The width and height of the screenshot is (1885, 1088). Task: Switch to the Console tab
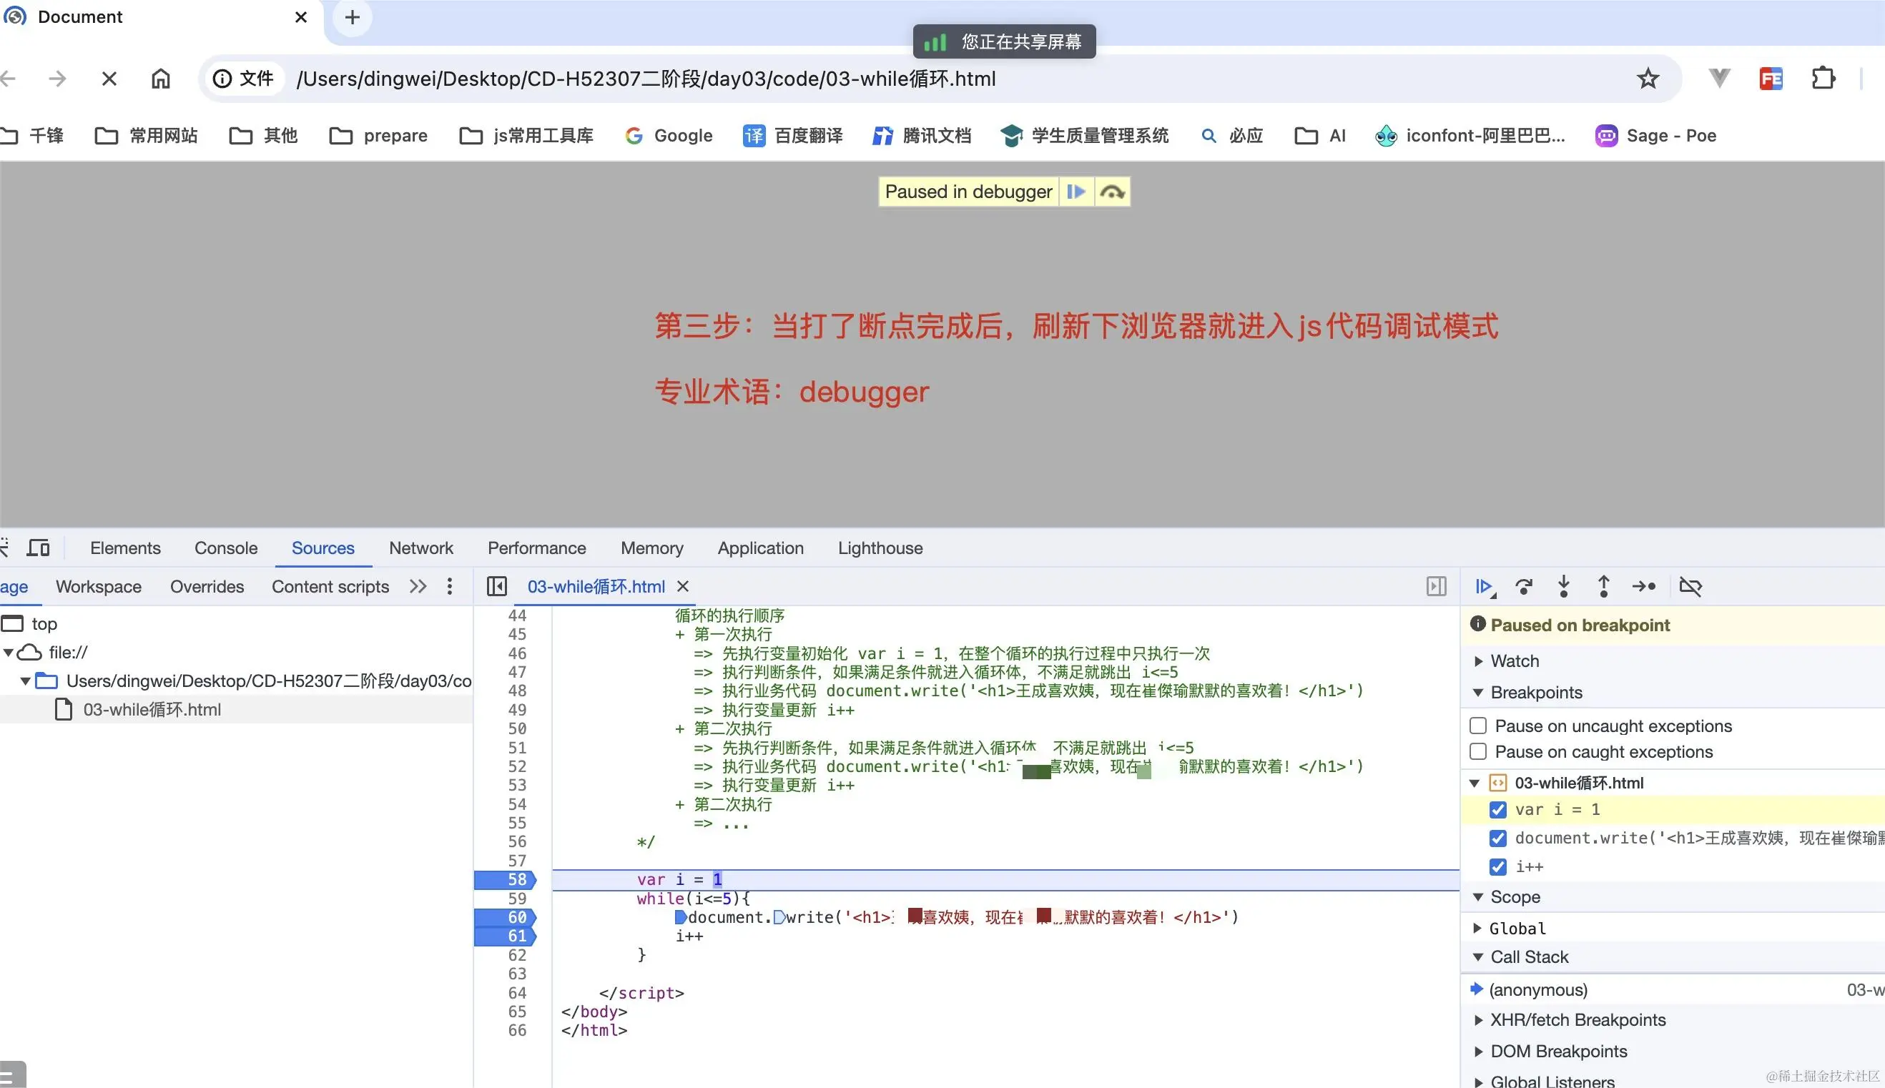[226, 548]
